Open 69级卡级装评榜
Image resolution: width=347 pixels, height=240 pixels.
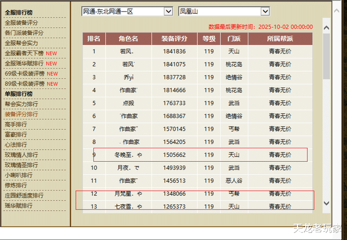(25, 73)
